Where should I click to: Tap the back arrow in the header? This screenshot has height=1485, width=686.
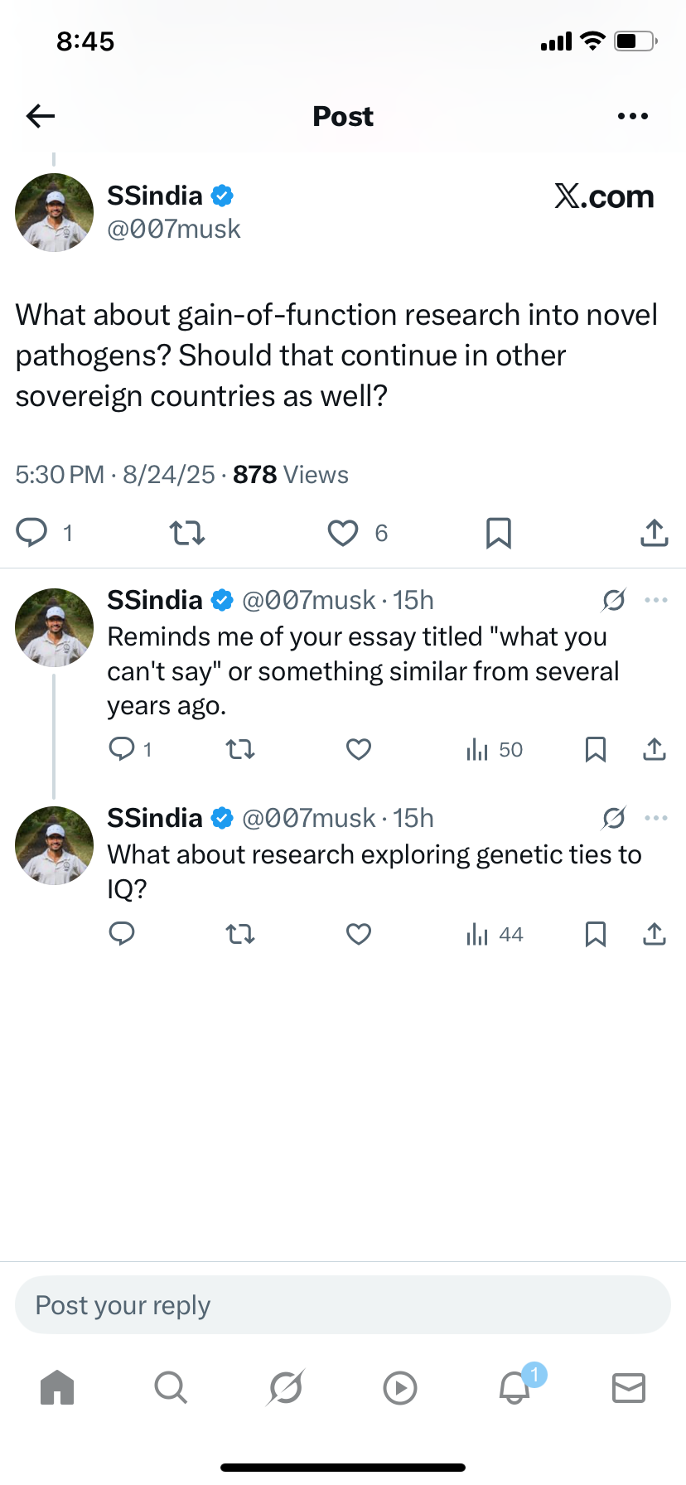41,116
